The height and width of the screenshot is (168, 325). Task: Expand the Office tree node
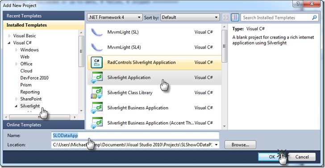pos(17,64)
